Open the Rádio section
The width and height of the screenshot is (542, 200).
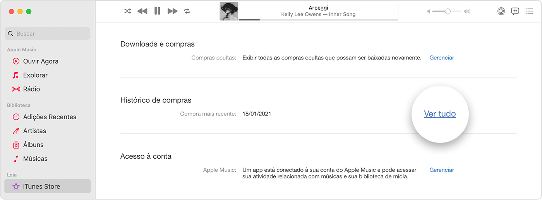pyautogui.click(x=31, y=89)
